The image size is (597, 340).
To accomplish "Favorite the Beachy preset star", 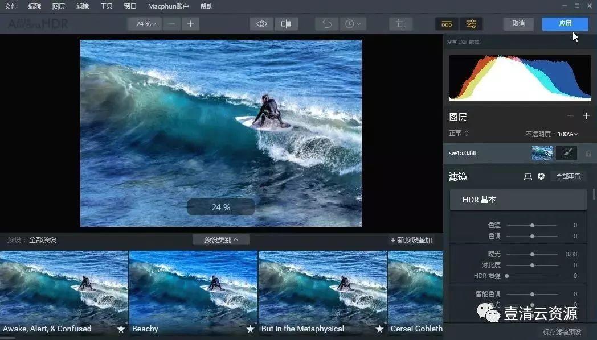I will (250, 329).
